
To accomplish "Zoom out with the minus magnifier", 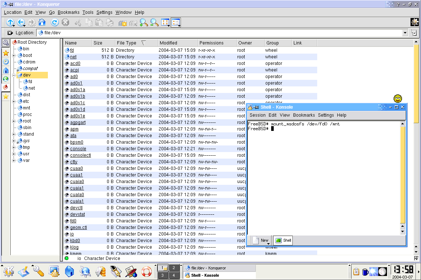I will point(154,23).
